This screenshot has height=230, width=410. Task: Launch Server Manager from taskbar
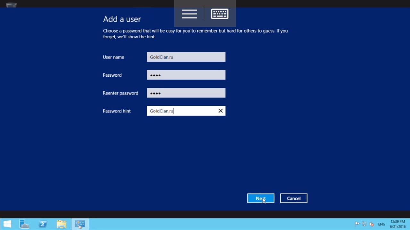coord(24,224)
